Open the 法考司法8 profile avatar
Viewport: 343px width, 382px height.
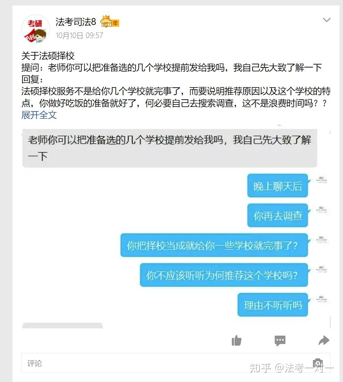click(x=36, y=29)
